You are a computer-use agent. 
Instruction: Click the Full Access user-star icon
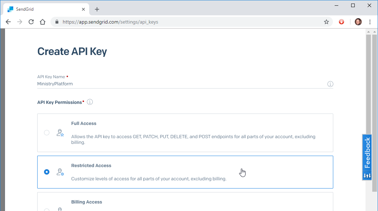60,133
